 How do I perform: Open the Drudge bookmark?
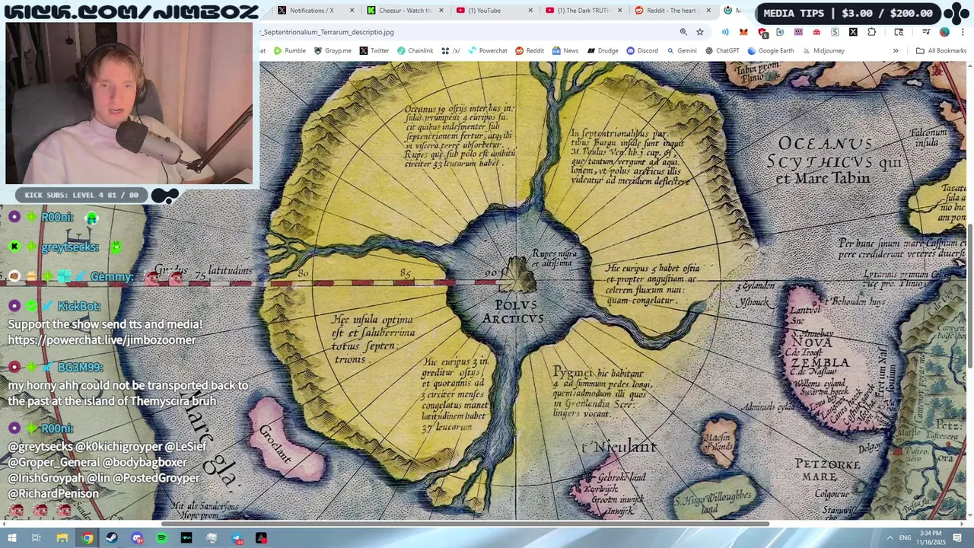click(602, 51)
